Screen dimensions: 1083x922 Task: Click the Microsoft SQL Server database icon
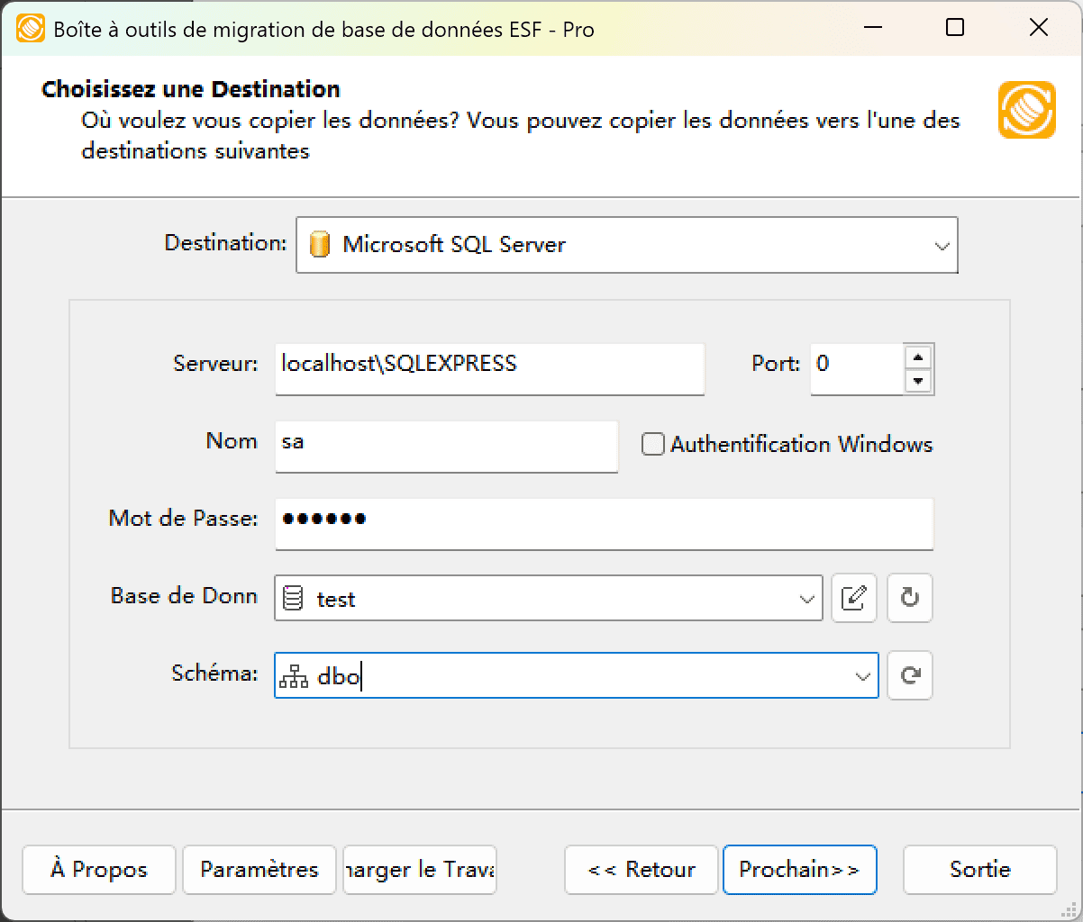click(x=320, y=244)
